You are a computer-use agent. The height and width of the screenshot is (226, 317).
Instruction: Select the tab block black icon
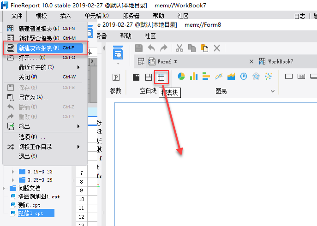tap(136, 77)
